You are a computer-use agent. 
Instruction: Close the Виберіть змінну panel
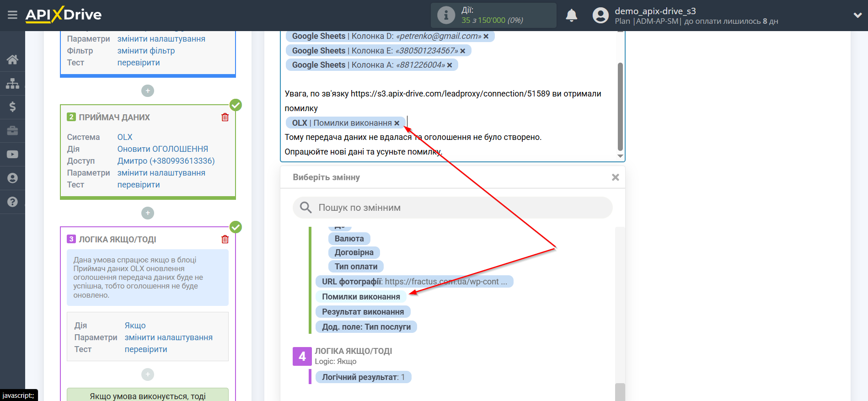tap(616, 177)
